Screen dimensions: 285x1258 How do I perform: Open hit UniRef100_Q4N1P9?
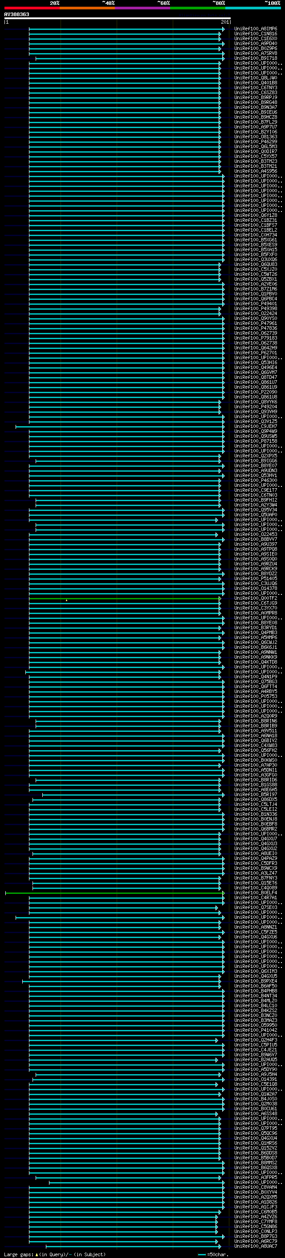(x=255, y=677)
